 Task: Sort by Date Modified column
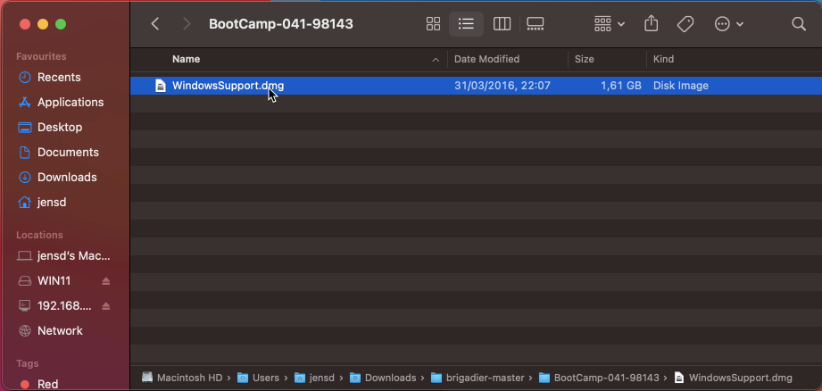pyautogui.click(x=486, y=59)
